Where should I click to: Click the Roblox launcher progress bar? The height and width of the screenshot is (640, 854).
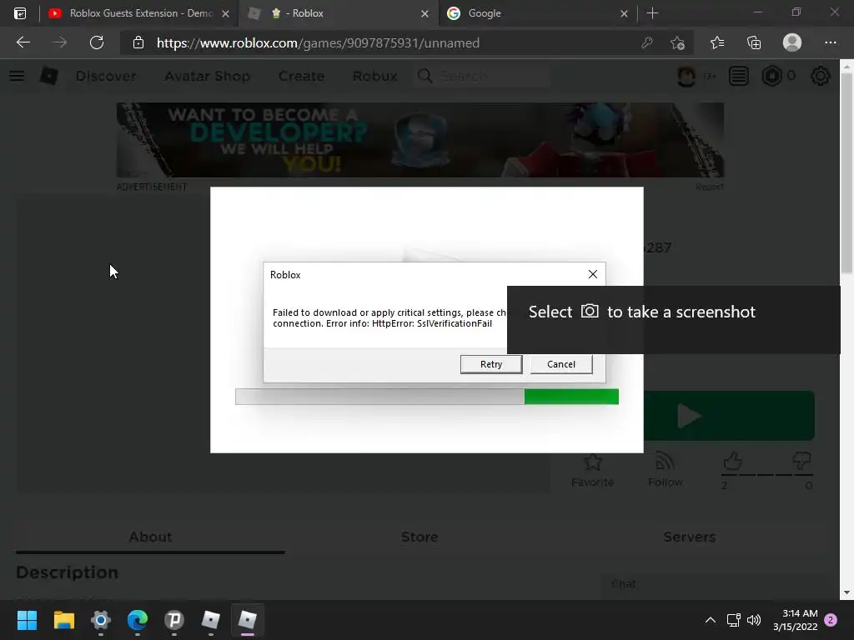coord(427,396)
